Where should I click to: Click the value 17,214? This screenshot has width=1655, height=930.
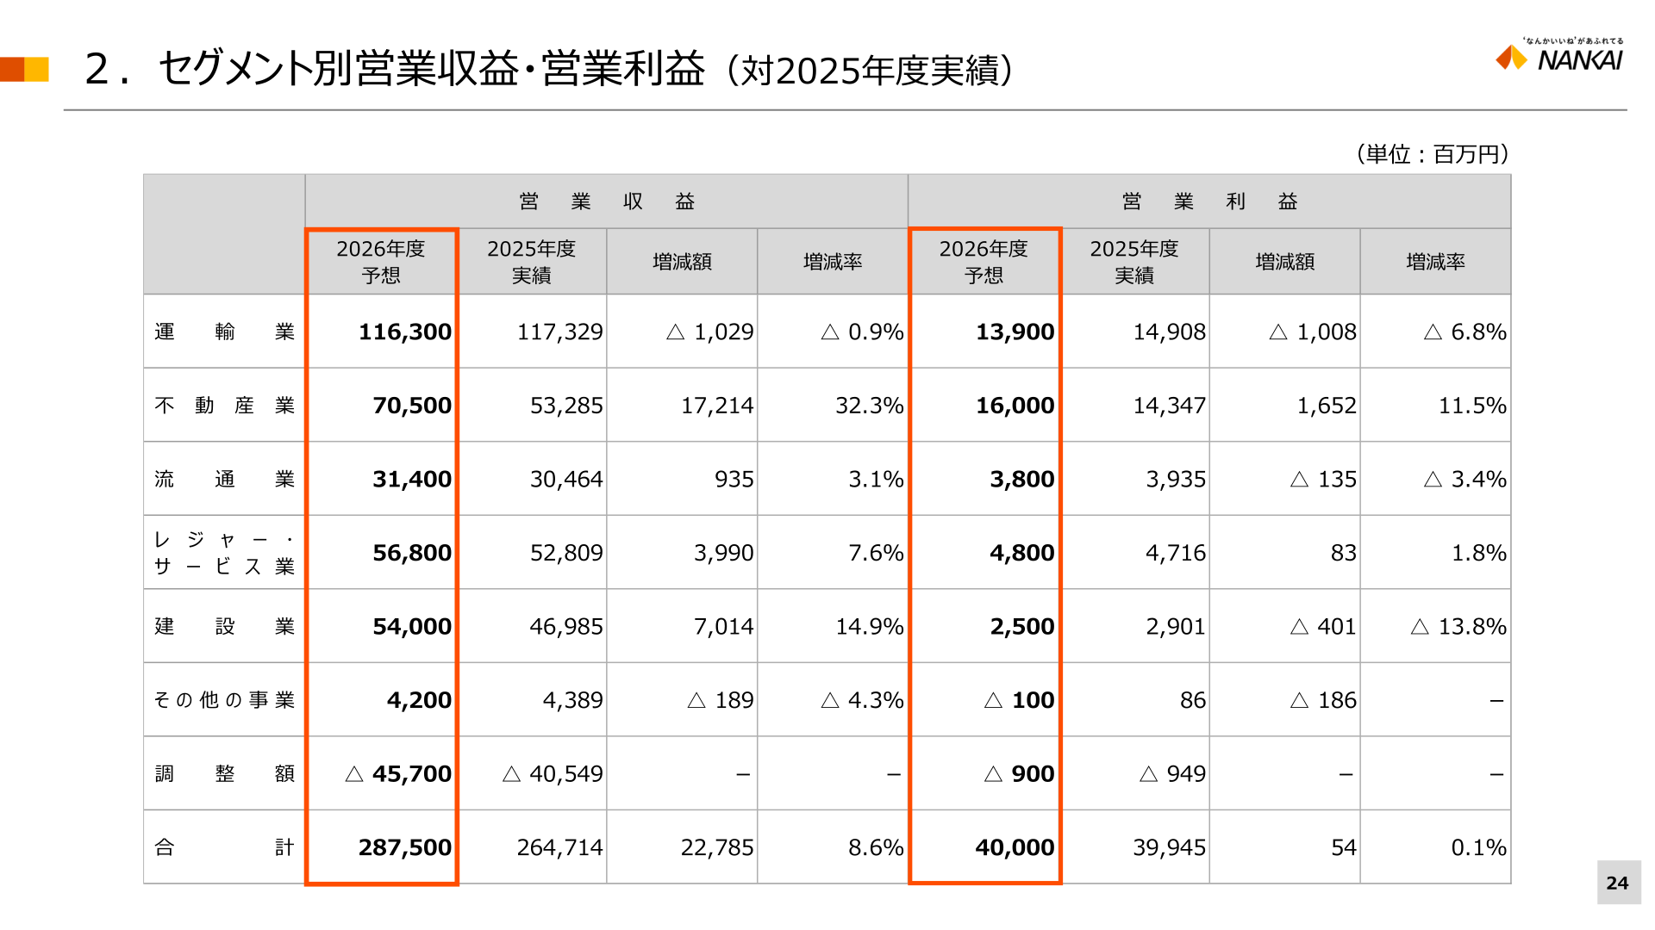click(717, 406)
